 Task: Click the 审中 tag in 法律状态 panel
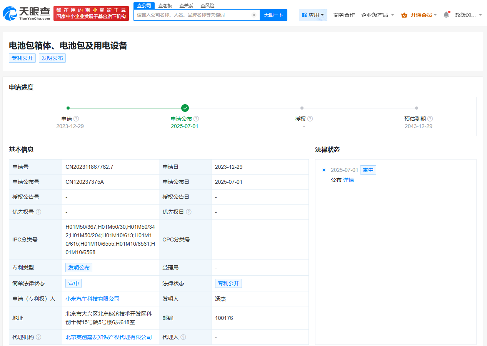click(x=368, y=170)
